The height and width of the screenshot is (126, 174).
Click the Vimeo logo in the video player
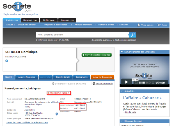pos(160,82)
